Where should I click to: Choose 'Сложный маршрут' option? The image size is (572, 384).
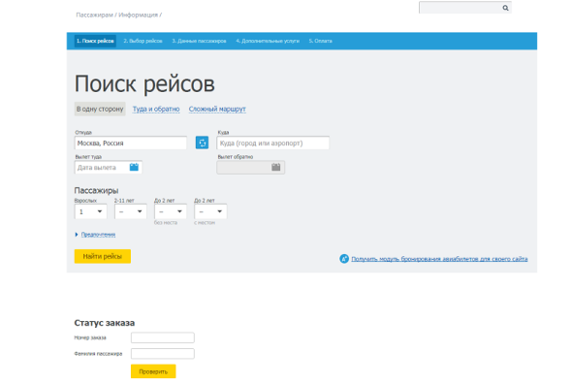(217, 109)
